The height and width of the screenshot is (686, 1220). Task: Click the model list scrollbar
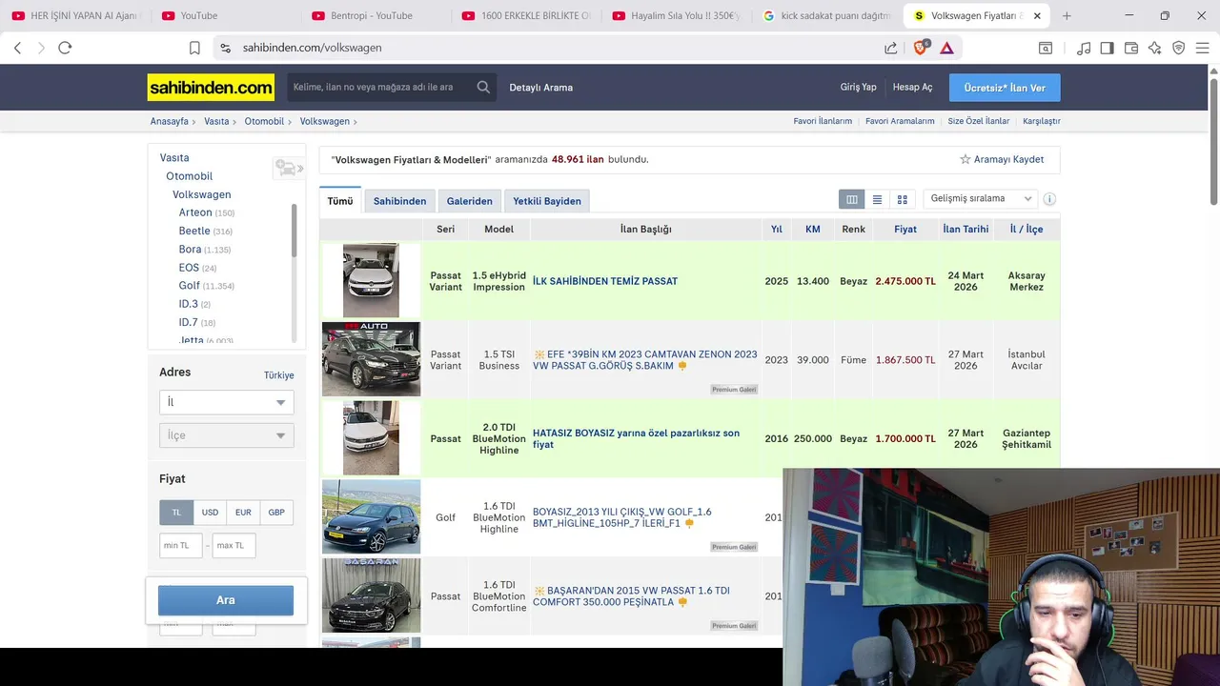pos(294,229)
